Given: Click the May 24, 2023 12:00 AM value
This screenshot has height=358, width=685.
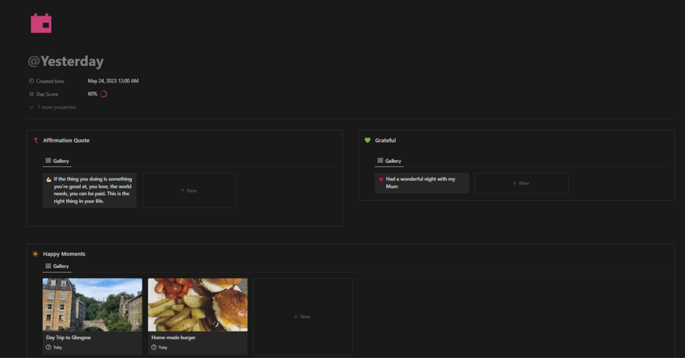Looking at the screenshot, I should tap(113, 81).
